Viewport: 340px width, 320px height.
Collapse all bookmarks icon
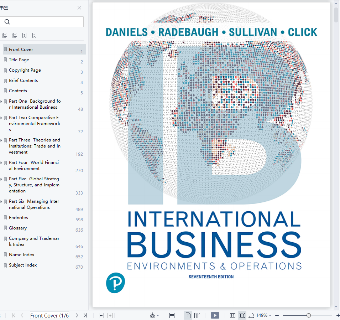(15, 35)
